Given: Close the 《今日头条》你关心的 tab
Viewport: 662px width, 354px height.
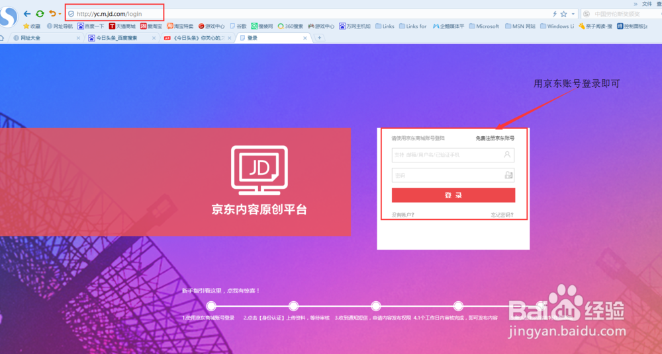Looking at the screenshot, I should point(230,38).
